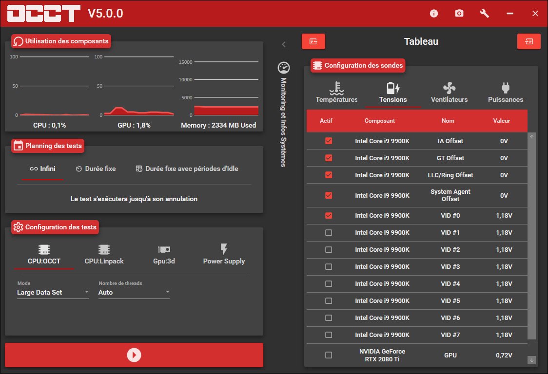Screen dimensions: 548x374
Task: Click the red button right of Tableau
Action: point(528,42)
